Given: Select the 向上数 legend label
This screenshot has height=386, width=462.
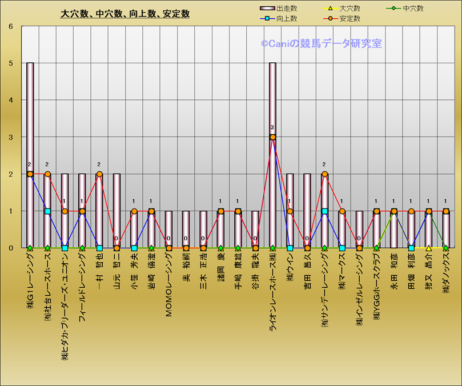Looking at the screenshot, I should coord(287,19).
